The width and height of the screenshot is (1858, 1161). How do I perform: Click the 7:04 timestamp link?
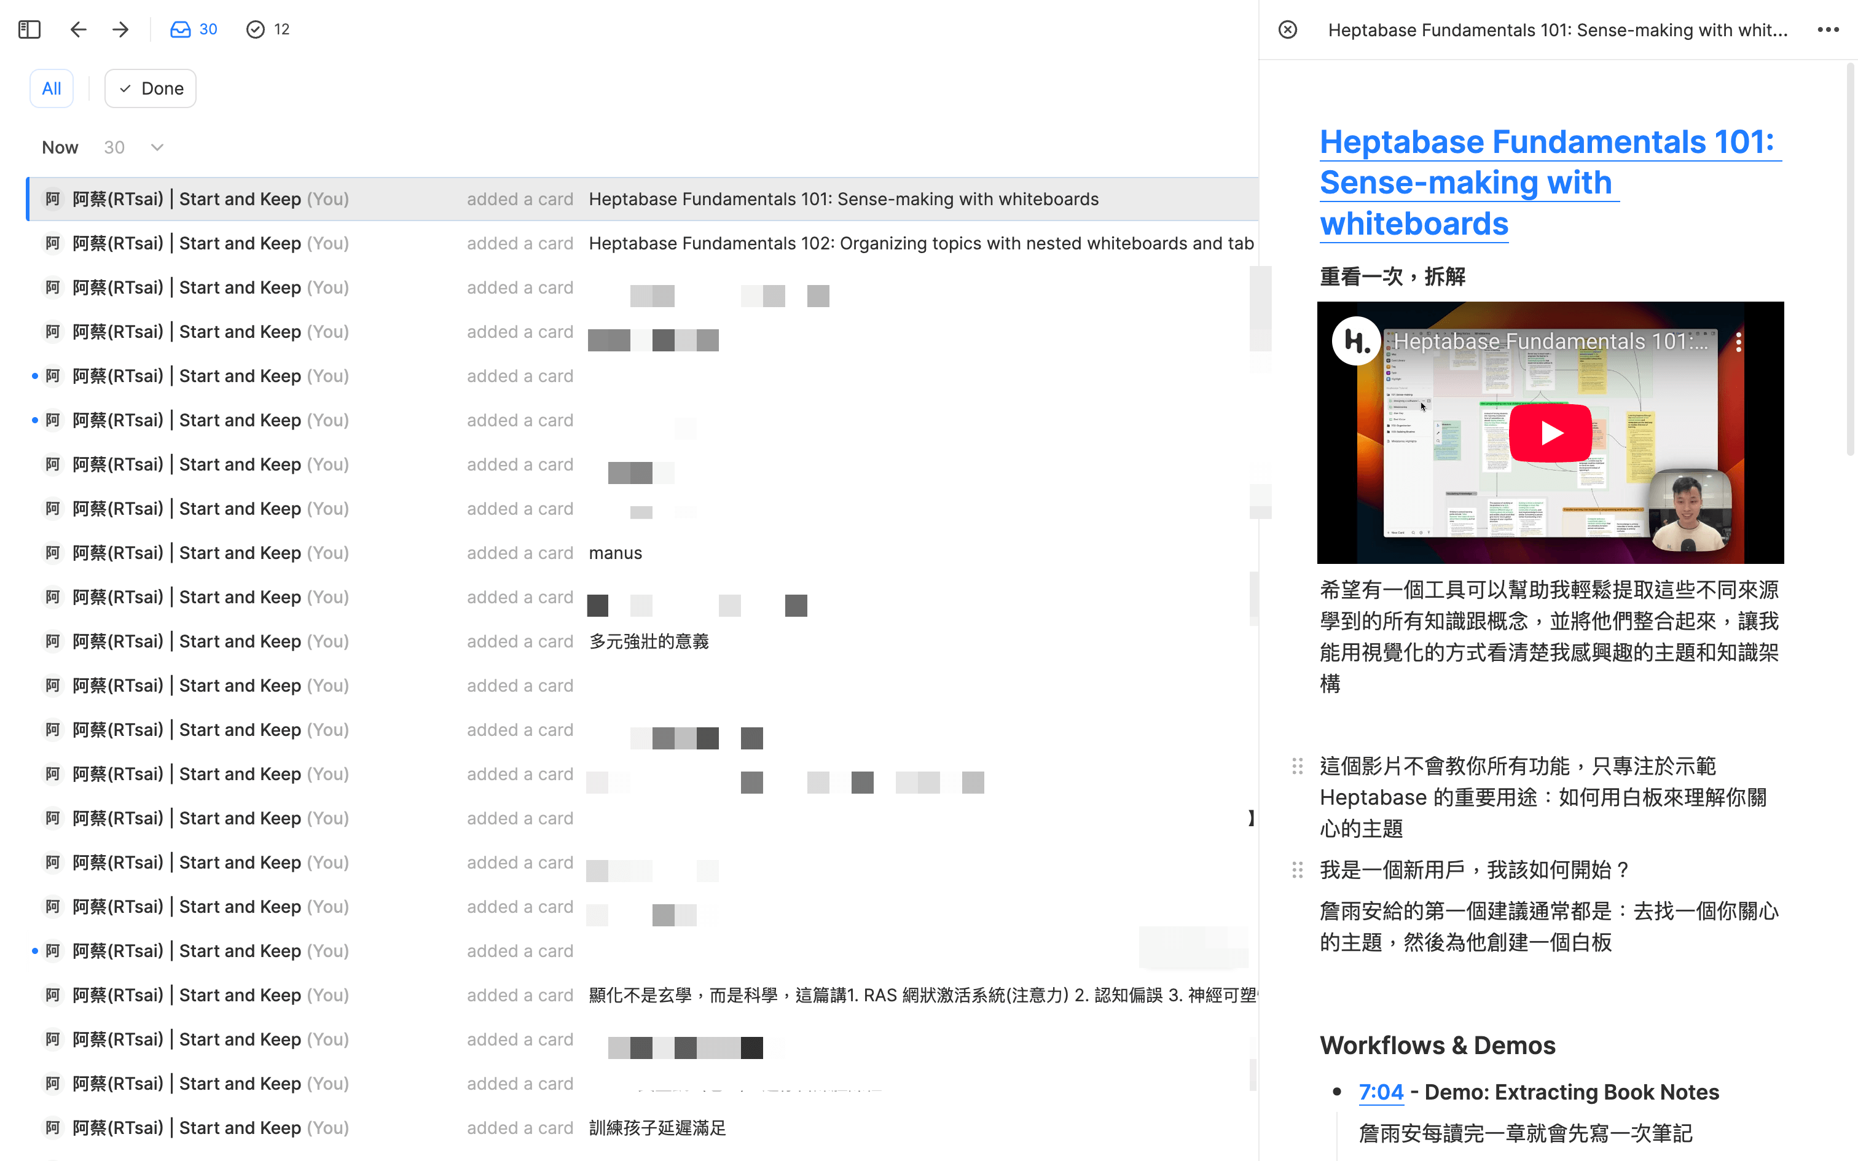pyautogui.click(x=1381, y=1091)
